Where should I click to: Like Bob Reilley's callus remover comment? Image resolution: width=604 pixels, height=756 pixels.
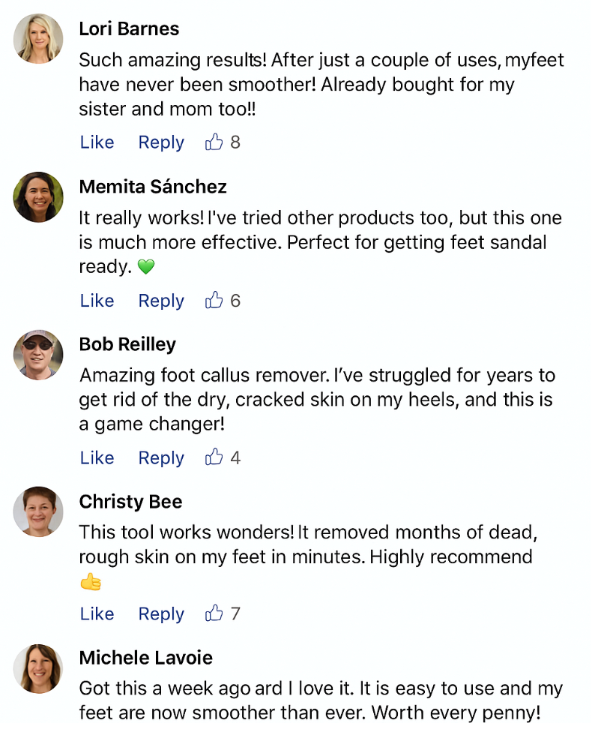[x=97, y=457]
